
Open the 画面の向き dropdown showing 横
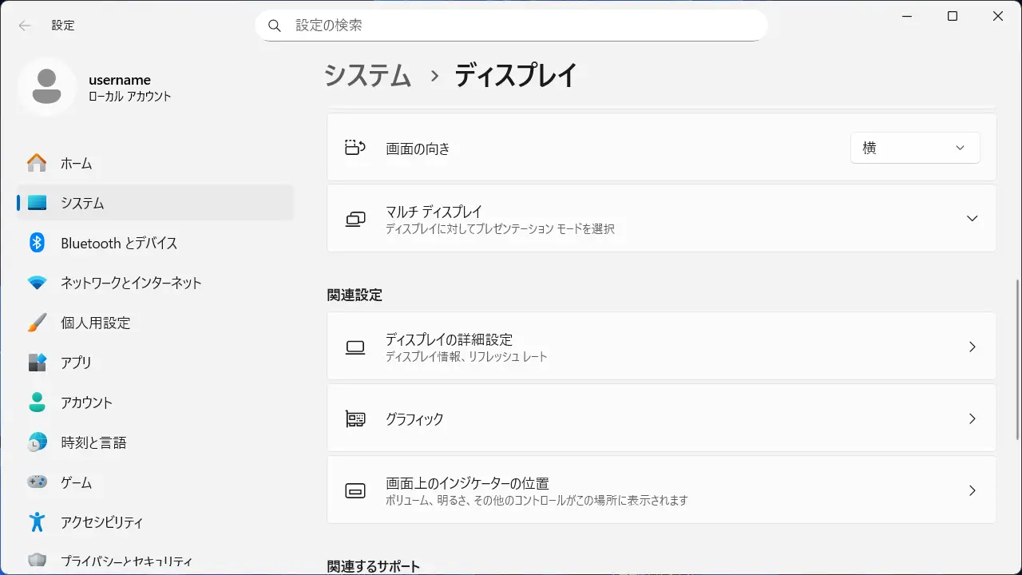click(914, 148)
